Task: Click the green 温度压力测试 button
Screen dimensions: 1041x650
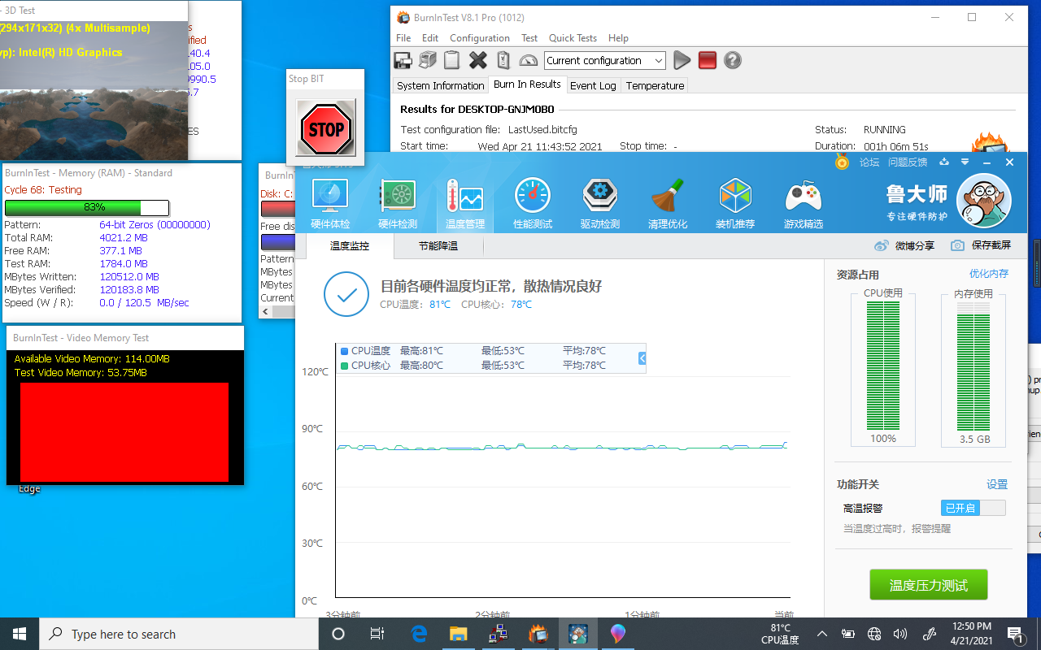Action: [x=929, y=585]
